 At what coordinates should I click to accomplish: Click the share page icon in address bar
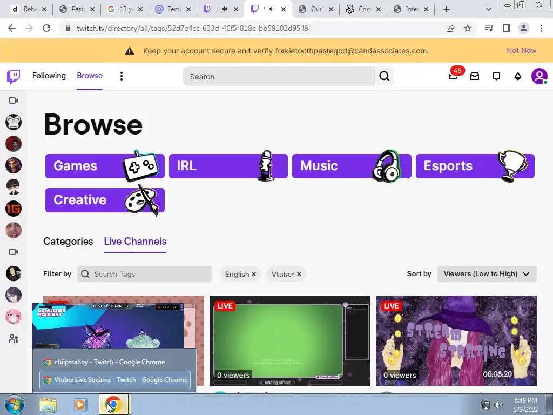[x=450, y=28]
